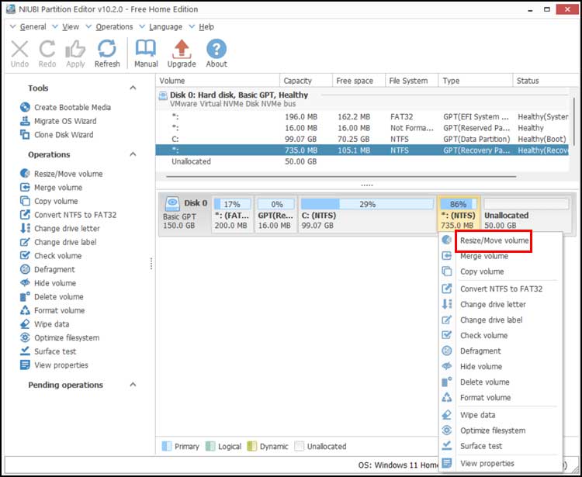
Task: Click sidebar Merge volume icon
Action: [x=25, y=188]
